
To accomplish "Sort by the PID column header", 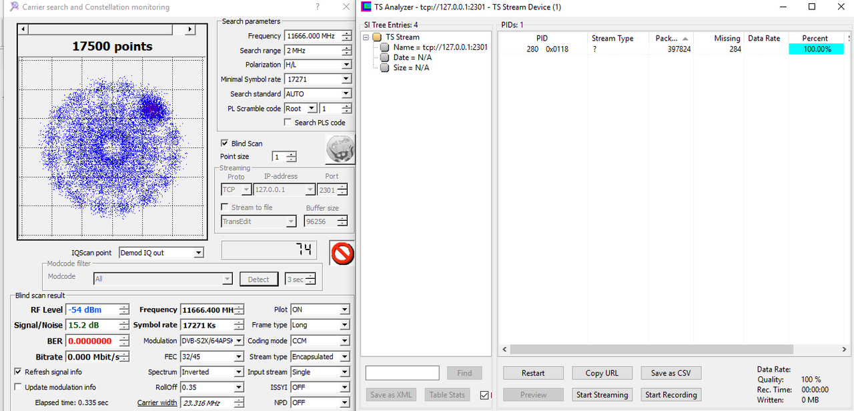I will [x=542, y=39].
